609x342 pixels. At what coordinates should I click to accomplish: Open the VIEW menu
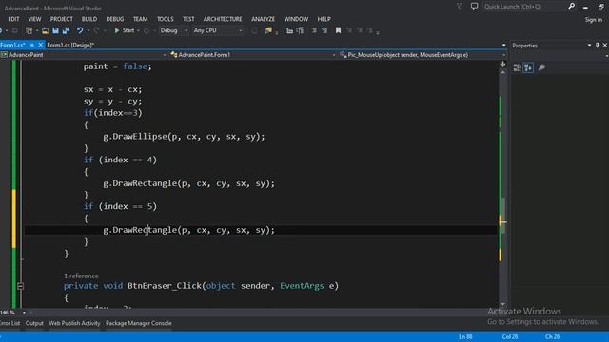pos(34,19)
